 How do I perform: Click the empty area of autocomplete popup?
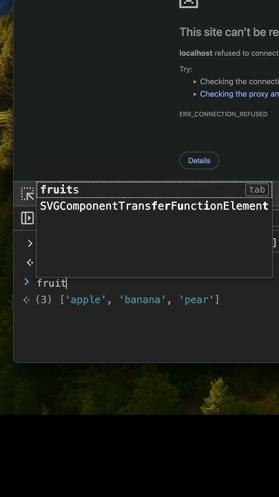click(x=154, y=246)
